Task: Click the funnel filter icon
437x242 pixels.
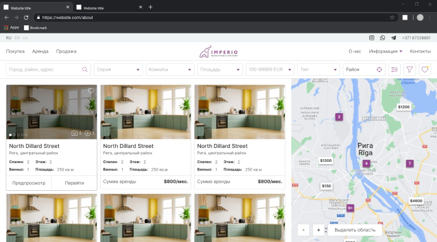Action: 409,70
